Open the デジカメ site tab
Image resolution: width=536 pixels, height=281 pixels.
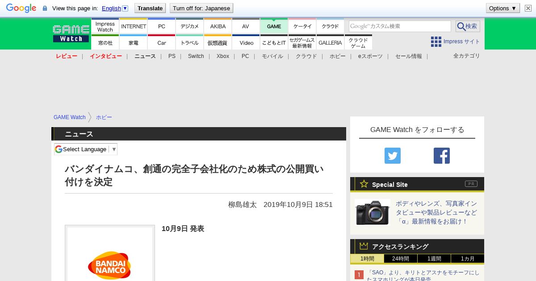click(190, 26)
